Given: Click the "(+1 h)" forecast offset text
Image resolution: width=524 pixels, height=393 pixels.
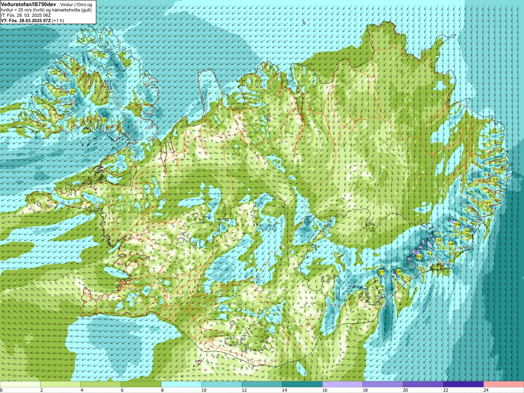Looking at the screenshot, I should [59, 20].
